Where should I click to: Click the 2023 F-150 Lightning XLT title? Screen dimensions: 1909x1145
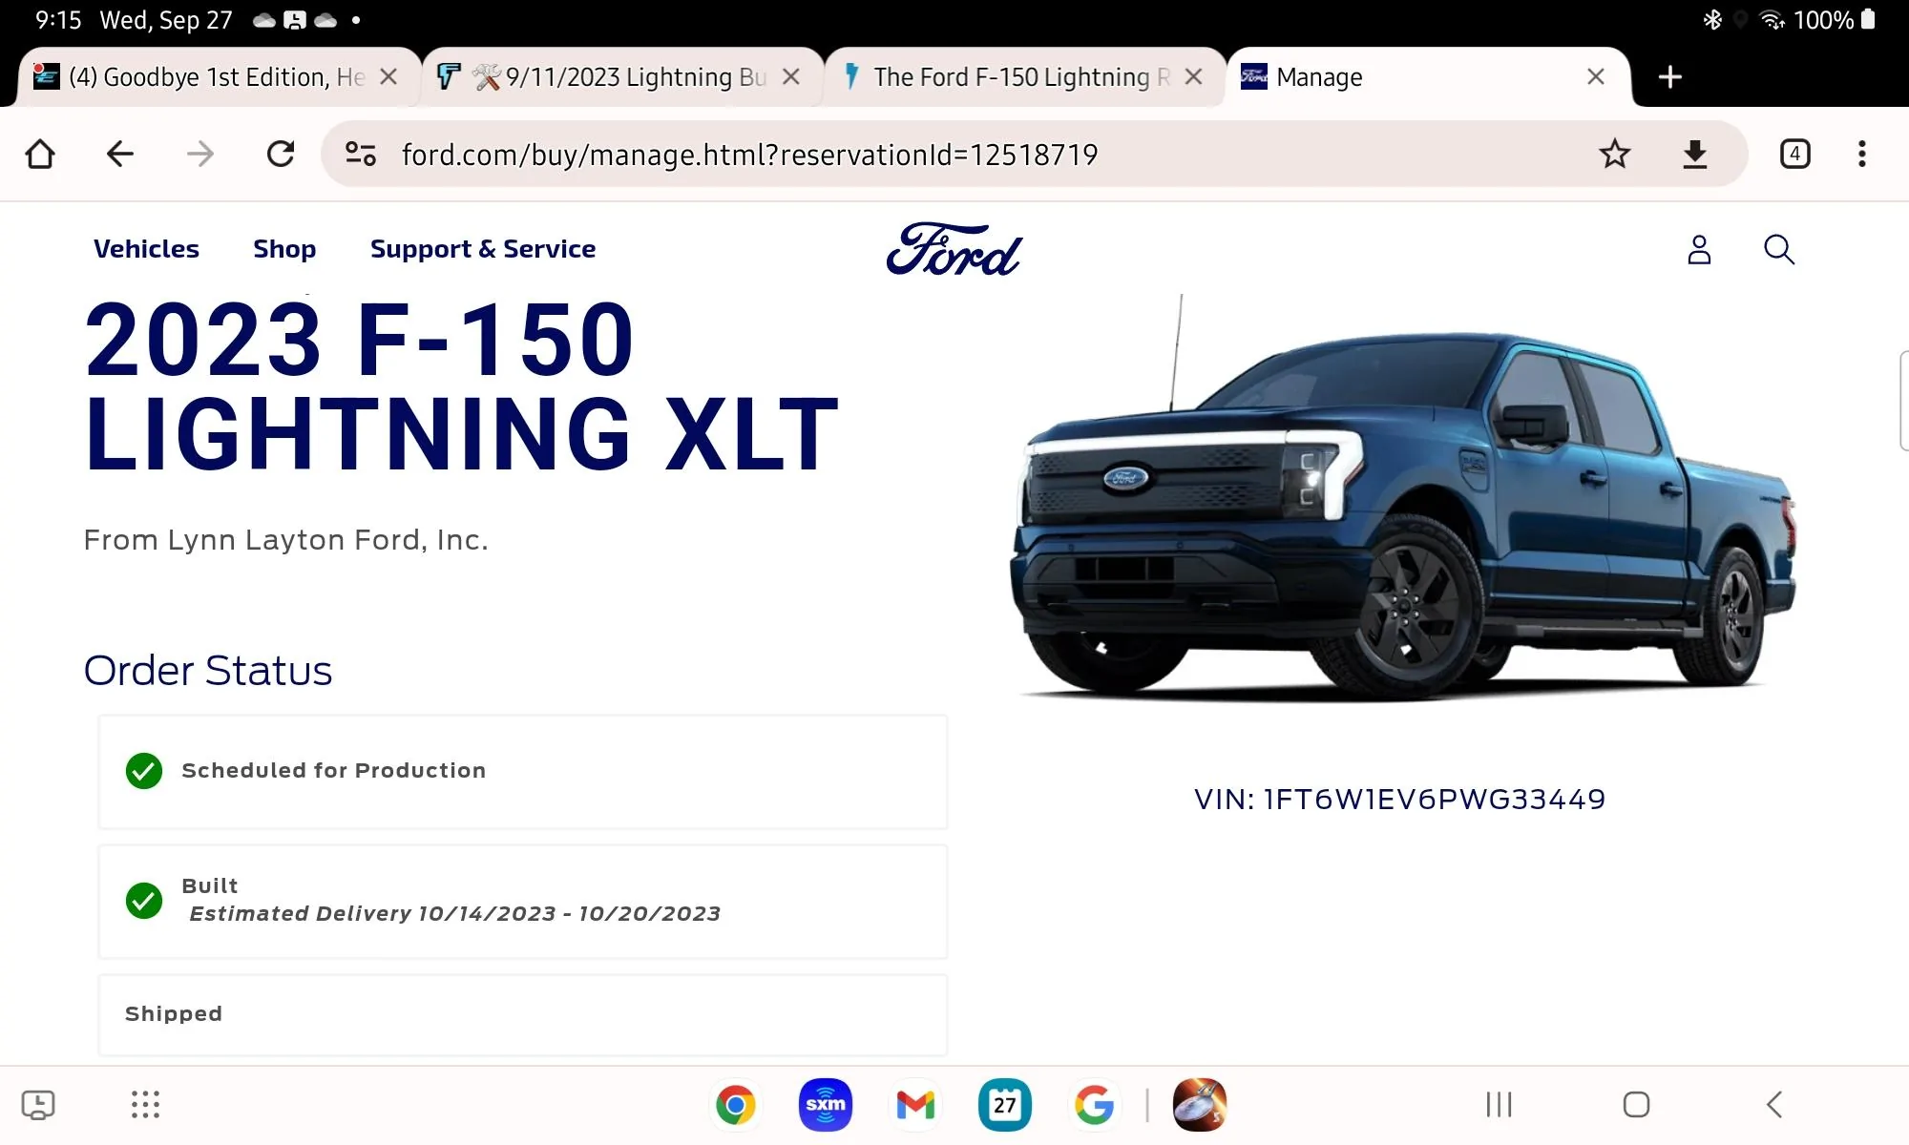click(x=462, y=386)
